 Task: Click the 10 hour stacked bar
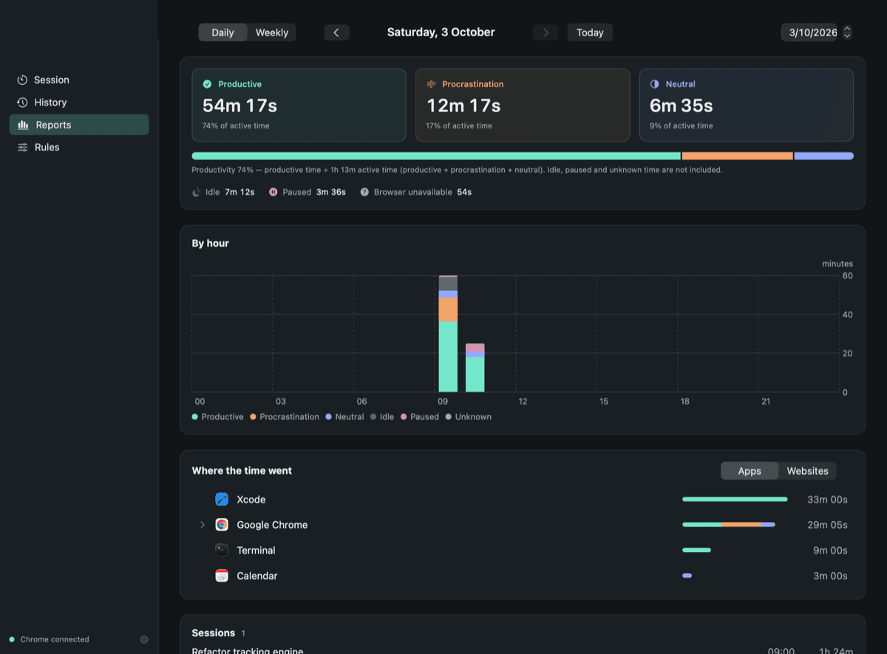click(475, 368)
